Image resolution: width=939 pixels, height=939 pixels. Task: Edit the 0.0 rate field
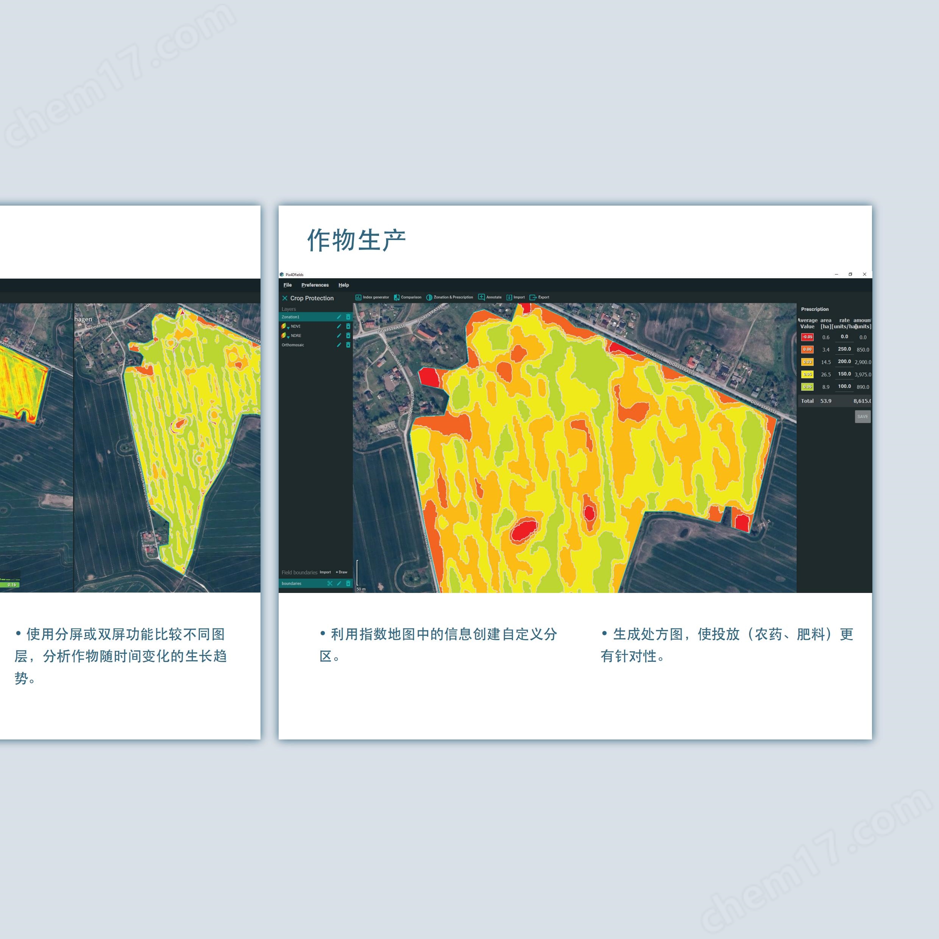pyautogui.click(x=844, y=337)
